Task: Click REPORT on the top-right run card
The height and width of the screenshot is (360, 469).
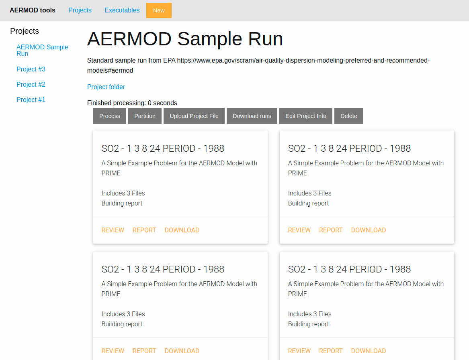Action: point(331,230)
